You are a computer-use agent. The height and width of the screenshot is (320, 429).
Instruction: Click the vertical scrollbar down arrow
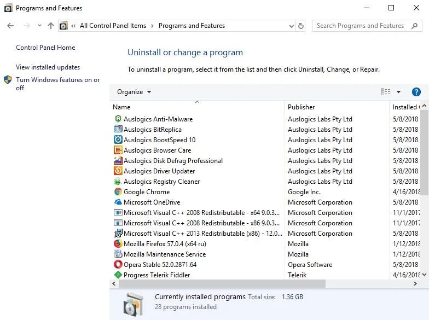[x=425, y=275]
